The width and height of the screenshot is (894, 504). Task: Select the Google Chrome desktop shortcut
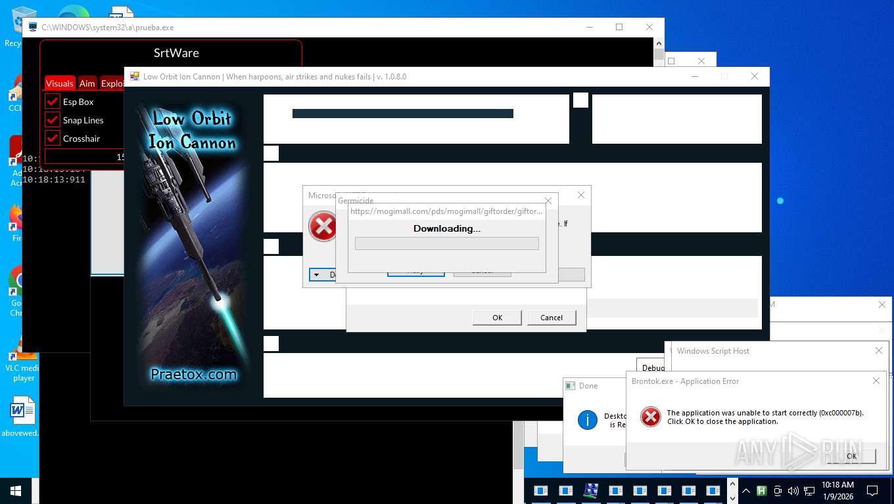pos(16,291)
